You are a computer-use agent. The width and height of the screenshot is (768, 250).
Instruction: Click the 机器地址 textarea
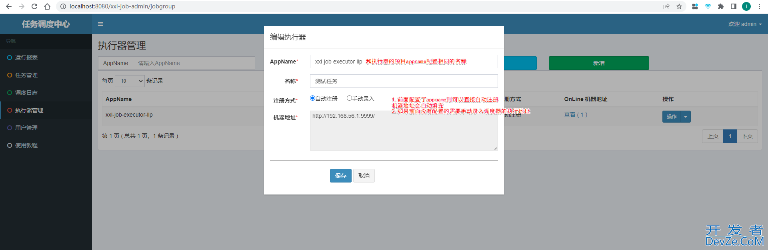pos(404,131)
